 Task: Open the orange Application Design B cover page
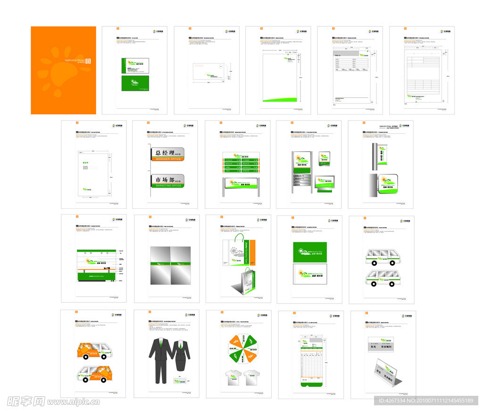coord(64,70)
